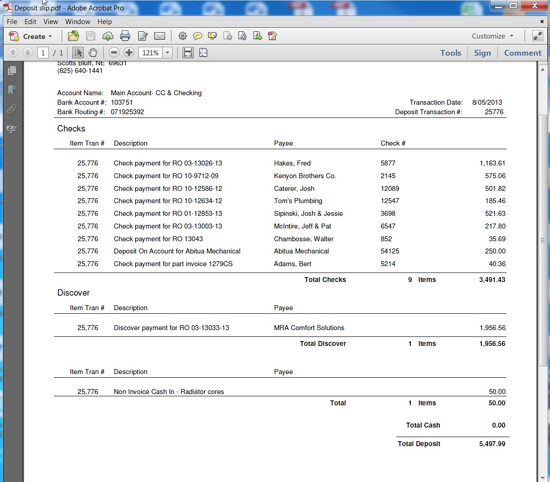The width and height of the screenshot is (550, 482).
Task: Zoom in with the plus button
Action: [x=129, y=53]
